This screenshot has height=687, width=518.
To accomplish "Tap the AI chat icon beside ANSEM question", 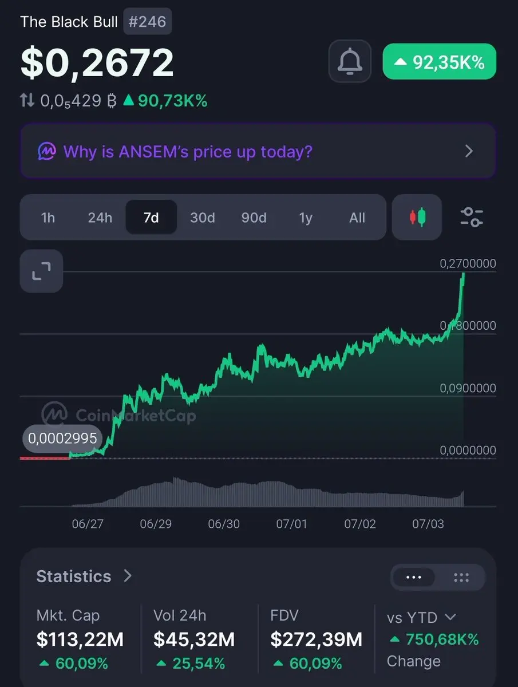I will [47, 152].
